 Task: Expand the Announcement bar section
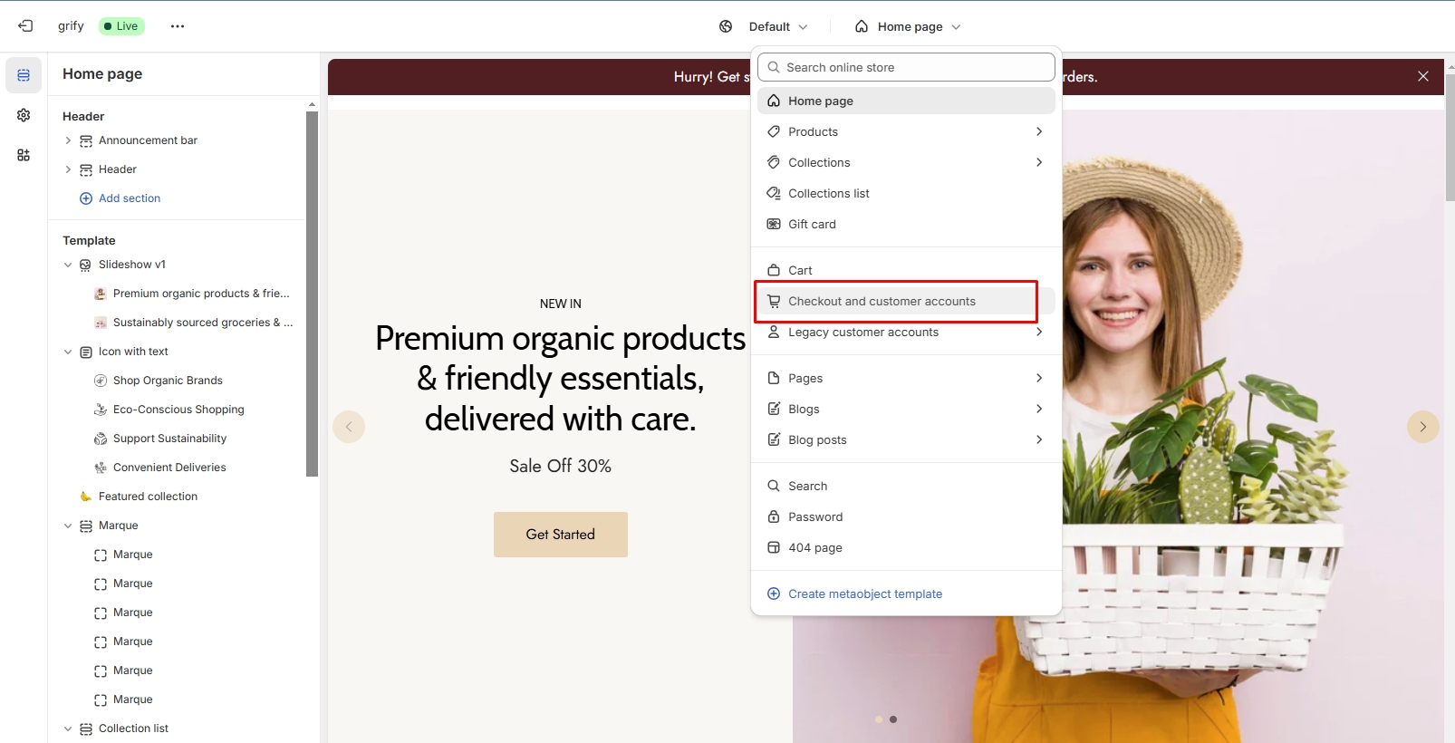click(x=68, y=140)
